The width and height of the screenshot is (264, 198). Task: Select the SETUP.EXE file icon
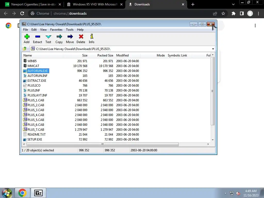[25, 139]
